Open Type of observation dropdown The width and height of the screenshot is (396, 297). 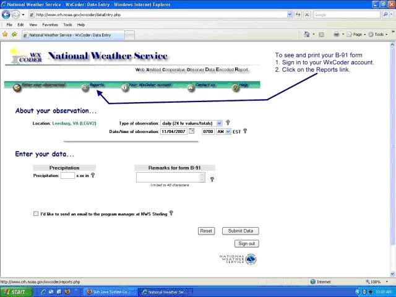[x=191, y=123]
